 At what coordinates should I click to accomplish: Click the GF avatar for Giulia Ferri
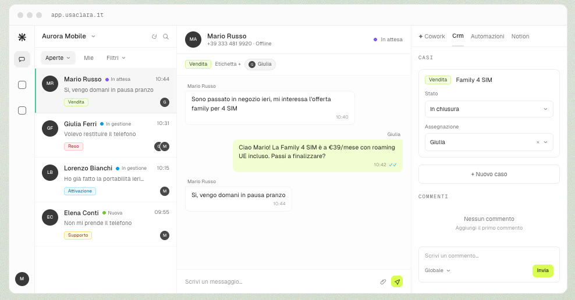[50, 128]
